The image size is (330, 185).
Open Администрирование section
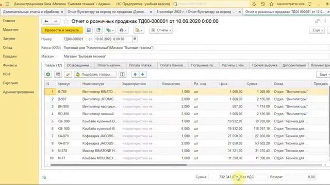coord(19,92)
